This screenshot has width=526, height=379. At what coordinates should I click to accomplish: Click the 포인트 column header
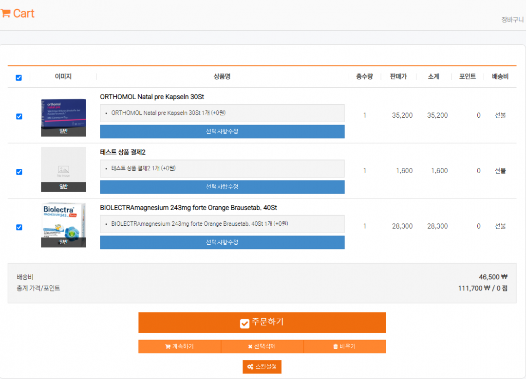pos(467,77)
